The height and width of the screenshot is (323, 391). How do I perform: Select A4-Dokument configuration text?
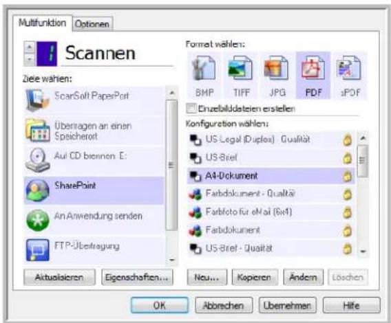(x=231, y=176)
